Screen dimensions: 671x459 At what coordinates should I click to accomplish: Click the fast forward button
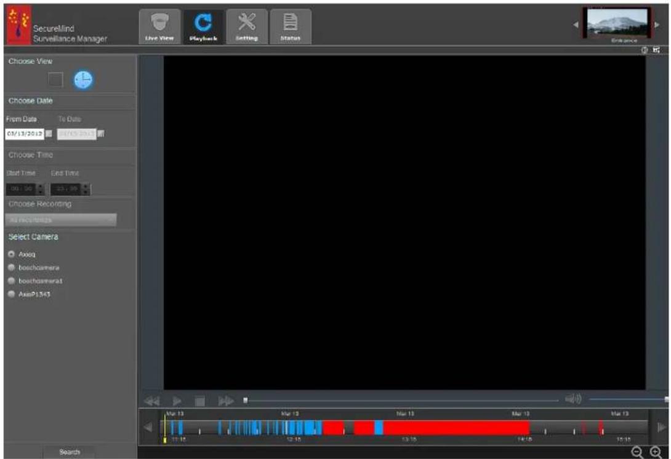225,401
